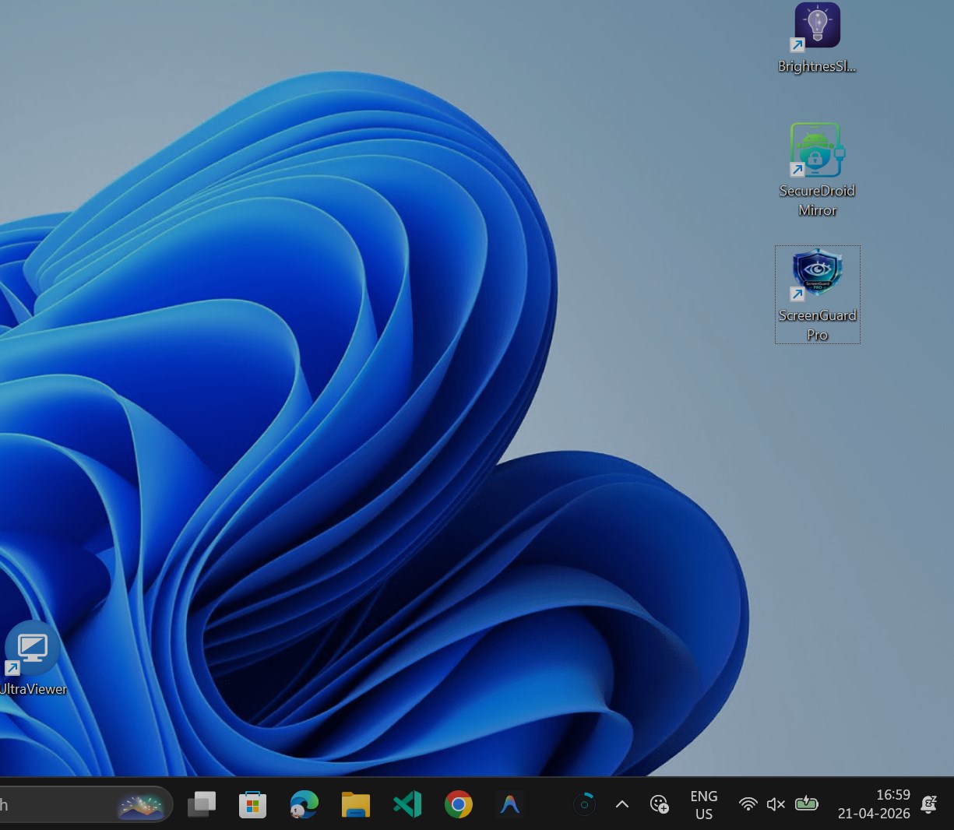Launch Microsoft Store from the taskbar

coord(252,804)
